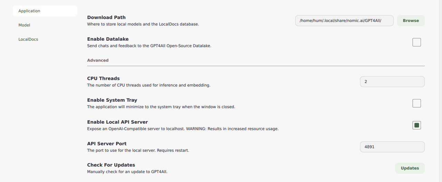Screen dimensions: 442x182
Task: Click the 'Requires restart' port description
Action: (138, 150)
